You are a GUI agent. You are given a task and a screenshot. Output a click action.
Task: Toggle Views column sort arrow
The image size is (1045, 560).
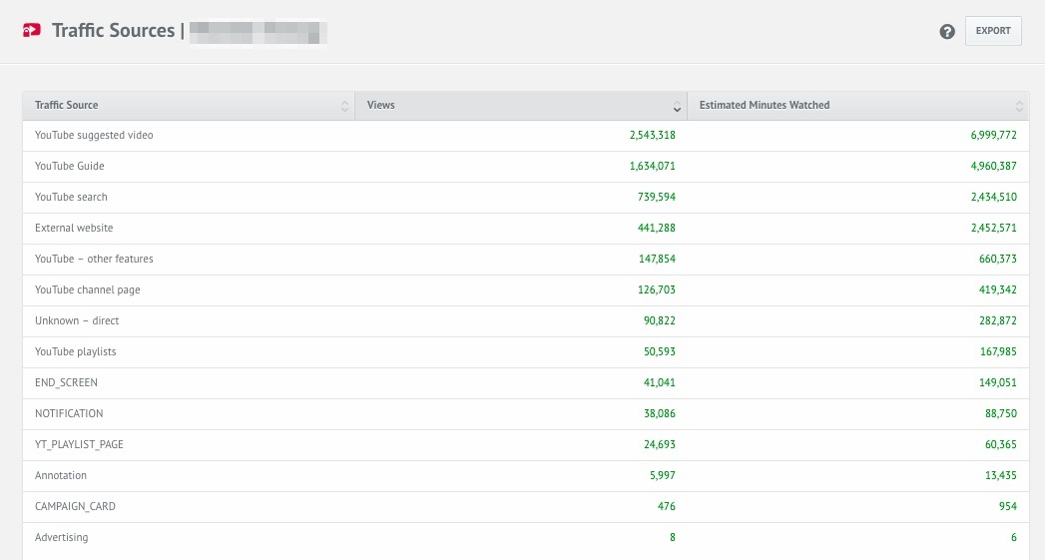click(677, 106)
